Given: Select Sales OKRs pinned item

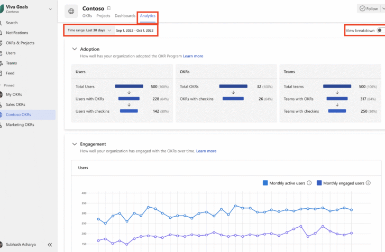Looking at the screenshot, I should pos(15,104).
